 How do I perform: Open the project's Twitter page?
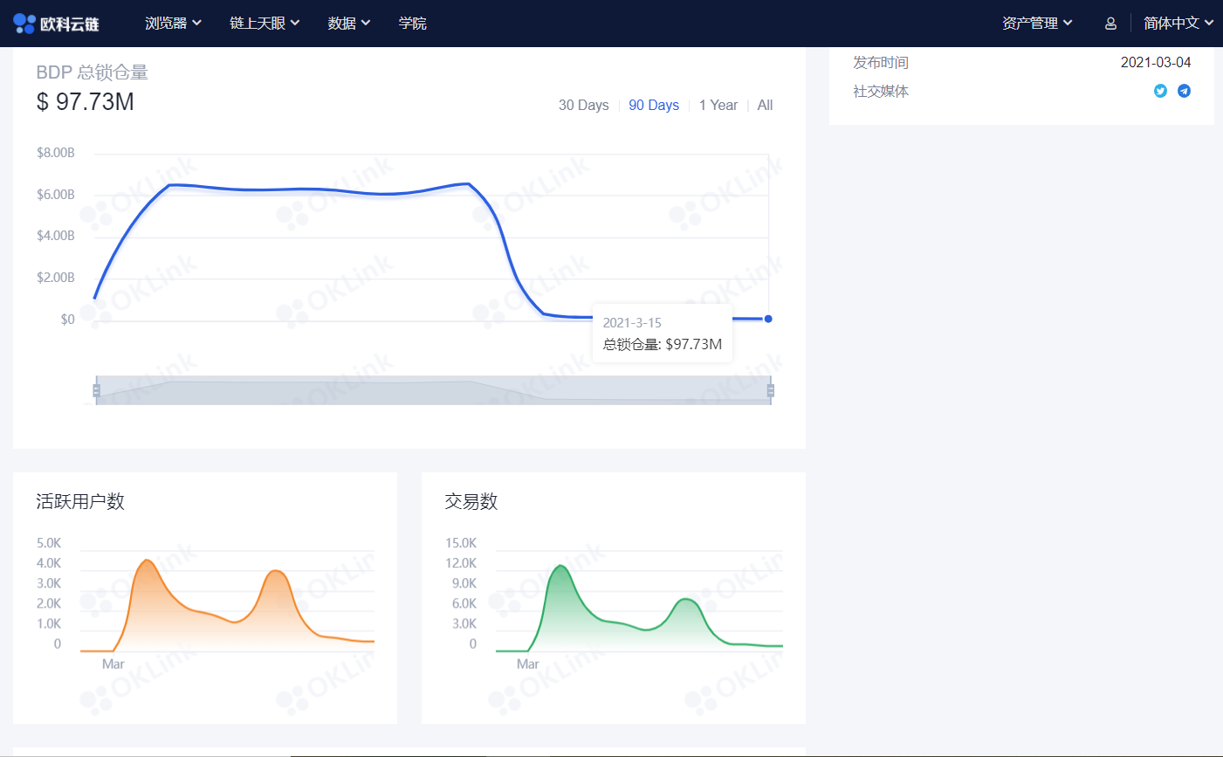[x=1160, y=90]
